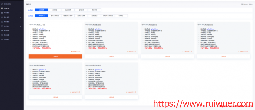
Task: Open gf.ysidc.cn test link in 高防基础型 card
Action: [98, 29]
